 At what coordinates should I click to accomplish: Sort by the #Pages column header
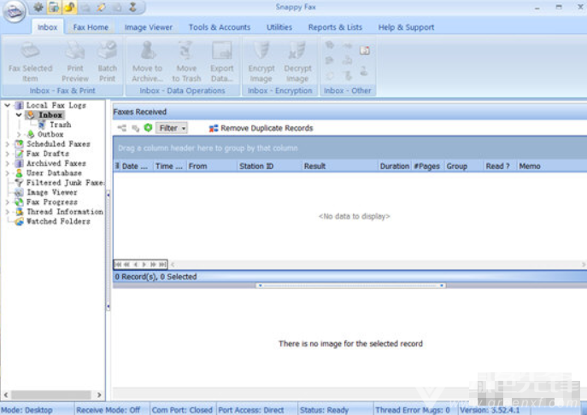[427, 167]
